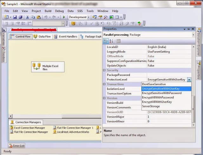
Task: Open the Variables side panel tab
Action: tap(4, 37)
